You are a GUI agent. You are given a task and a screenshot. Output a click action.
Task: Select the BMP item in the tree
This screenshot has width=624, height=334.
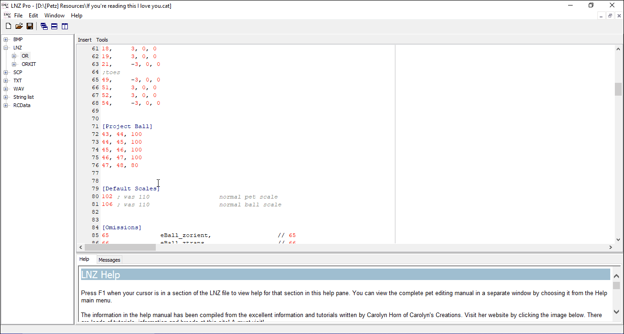pos(18,39)
